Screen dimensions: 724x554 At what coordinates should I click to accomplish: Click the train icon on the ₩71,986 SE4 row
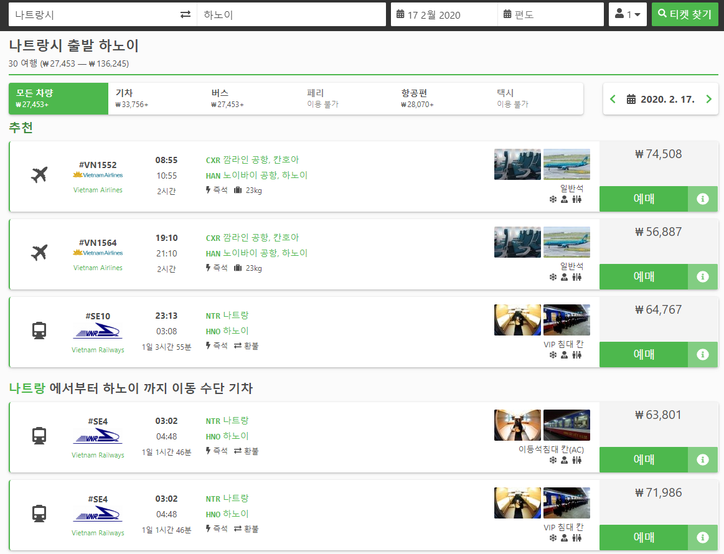39,514
